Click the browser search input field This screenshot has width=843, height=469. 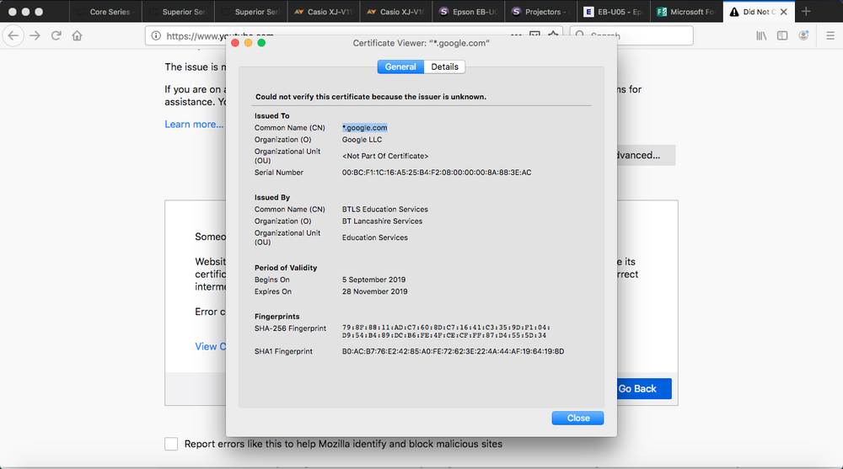631,35
